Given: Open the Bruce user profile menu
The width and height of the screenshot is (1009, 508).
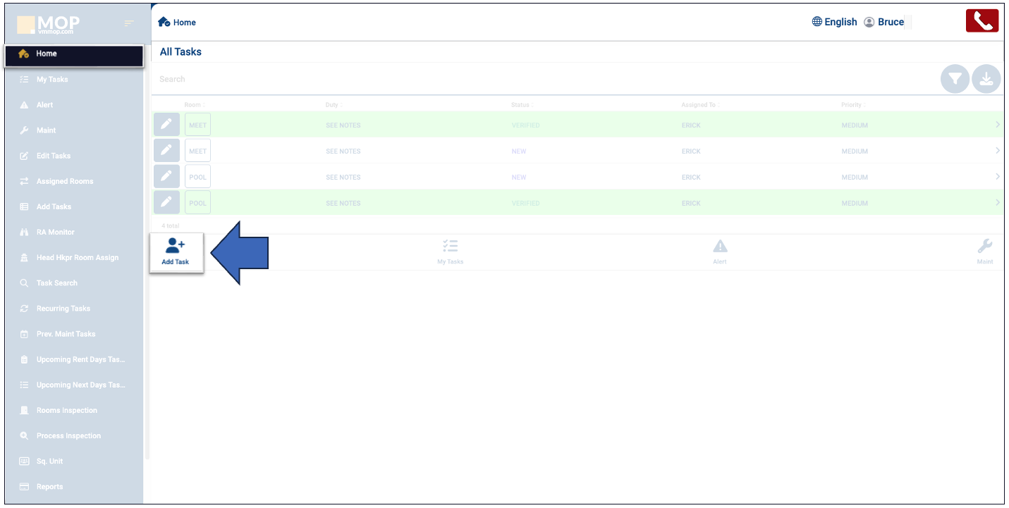Looking at the screenshot, I should [884, 22].
